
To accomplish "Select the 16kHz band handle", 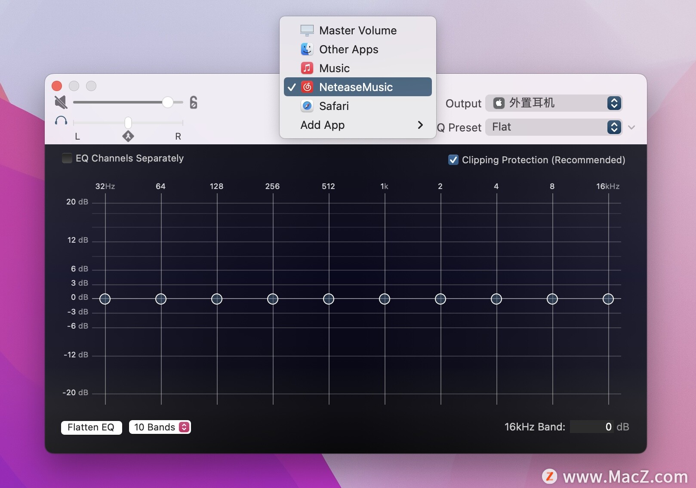I will tap(608, 299).
